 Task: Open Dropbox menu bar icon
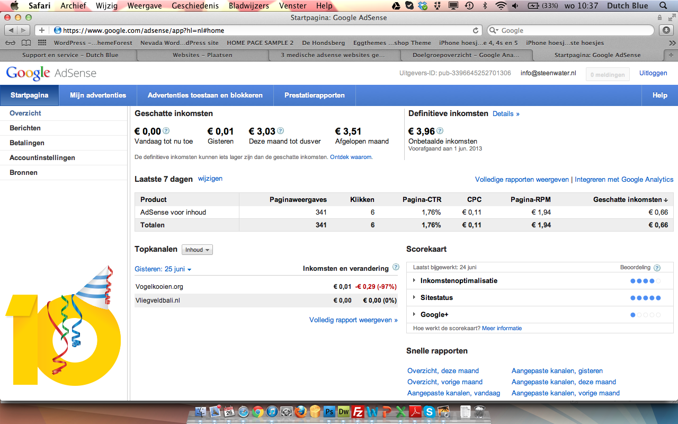coord(422,6)
